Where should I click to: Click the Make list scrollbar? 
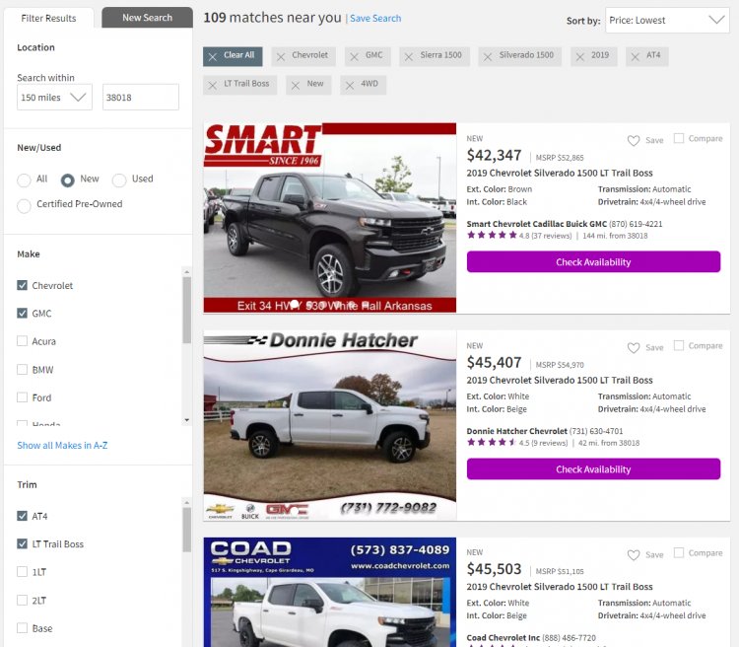(x=187, y=310)
